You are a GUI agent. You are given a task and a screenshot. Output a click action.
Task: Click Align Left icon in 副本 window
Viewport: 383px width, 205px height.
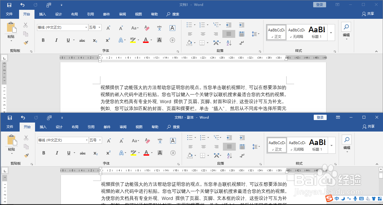tap(191, 147)
